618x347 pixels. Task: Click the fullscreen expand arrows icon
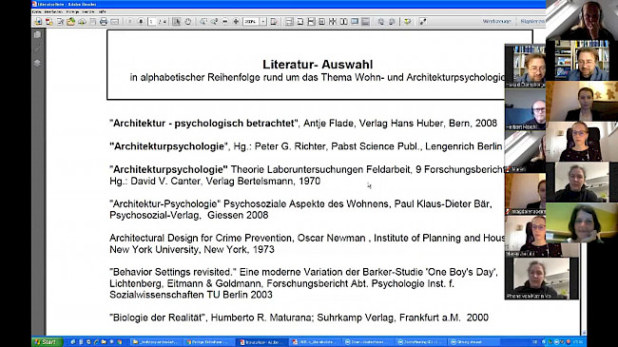[x=422, y=22]
